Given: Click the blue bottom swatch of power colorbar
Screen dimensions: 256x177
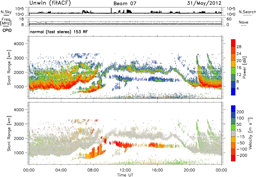Looking at the screenshot, I should pos(233,92).
